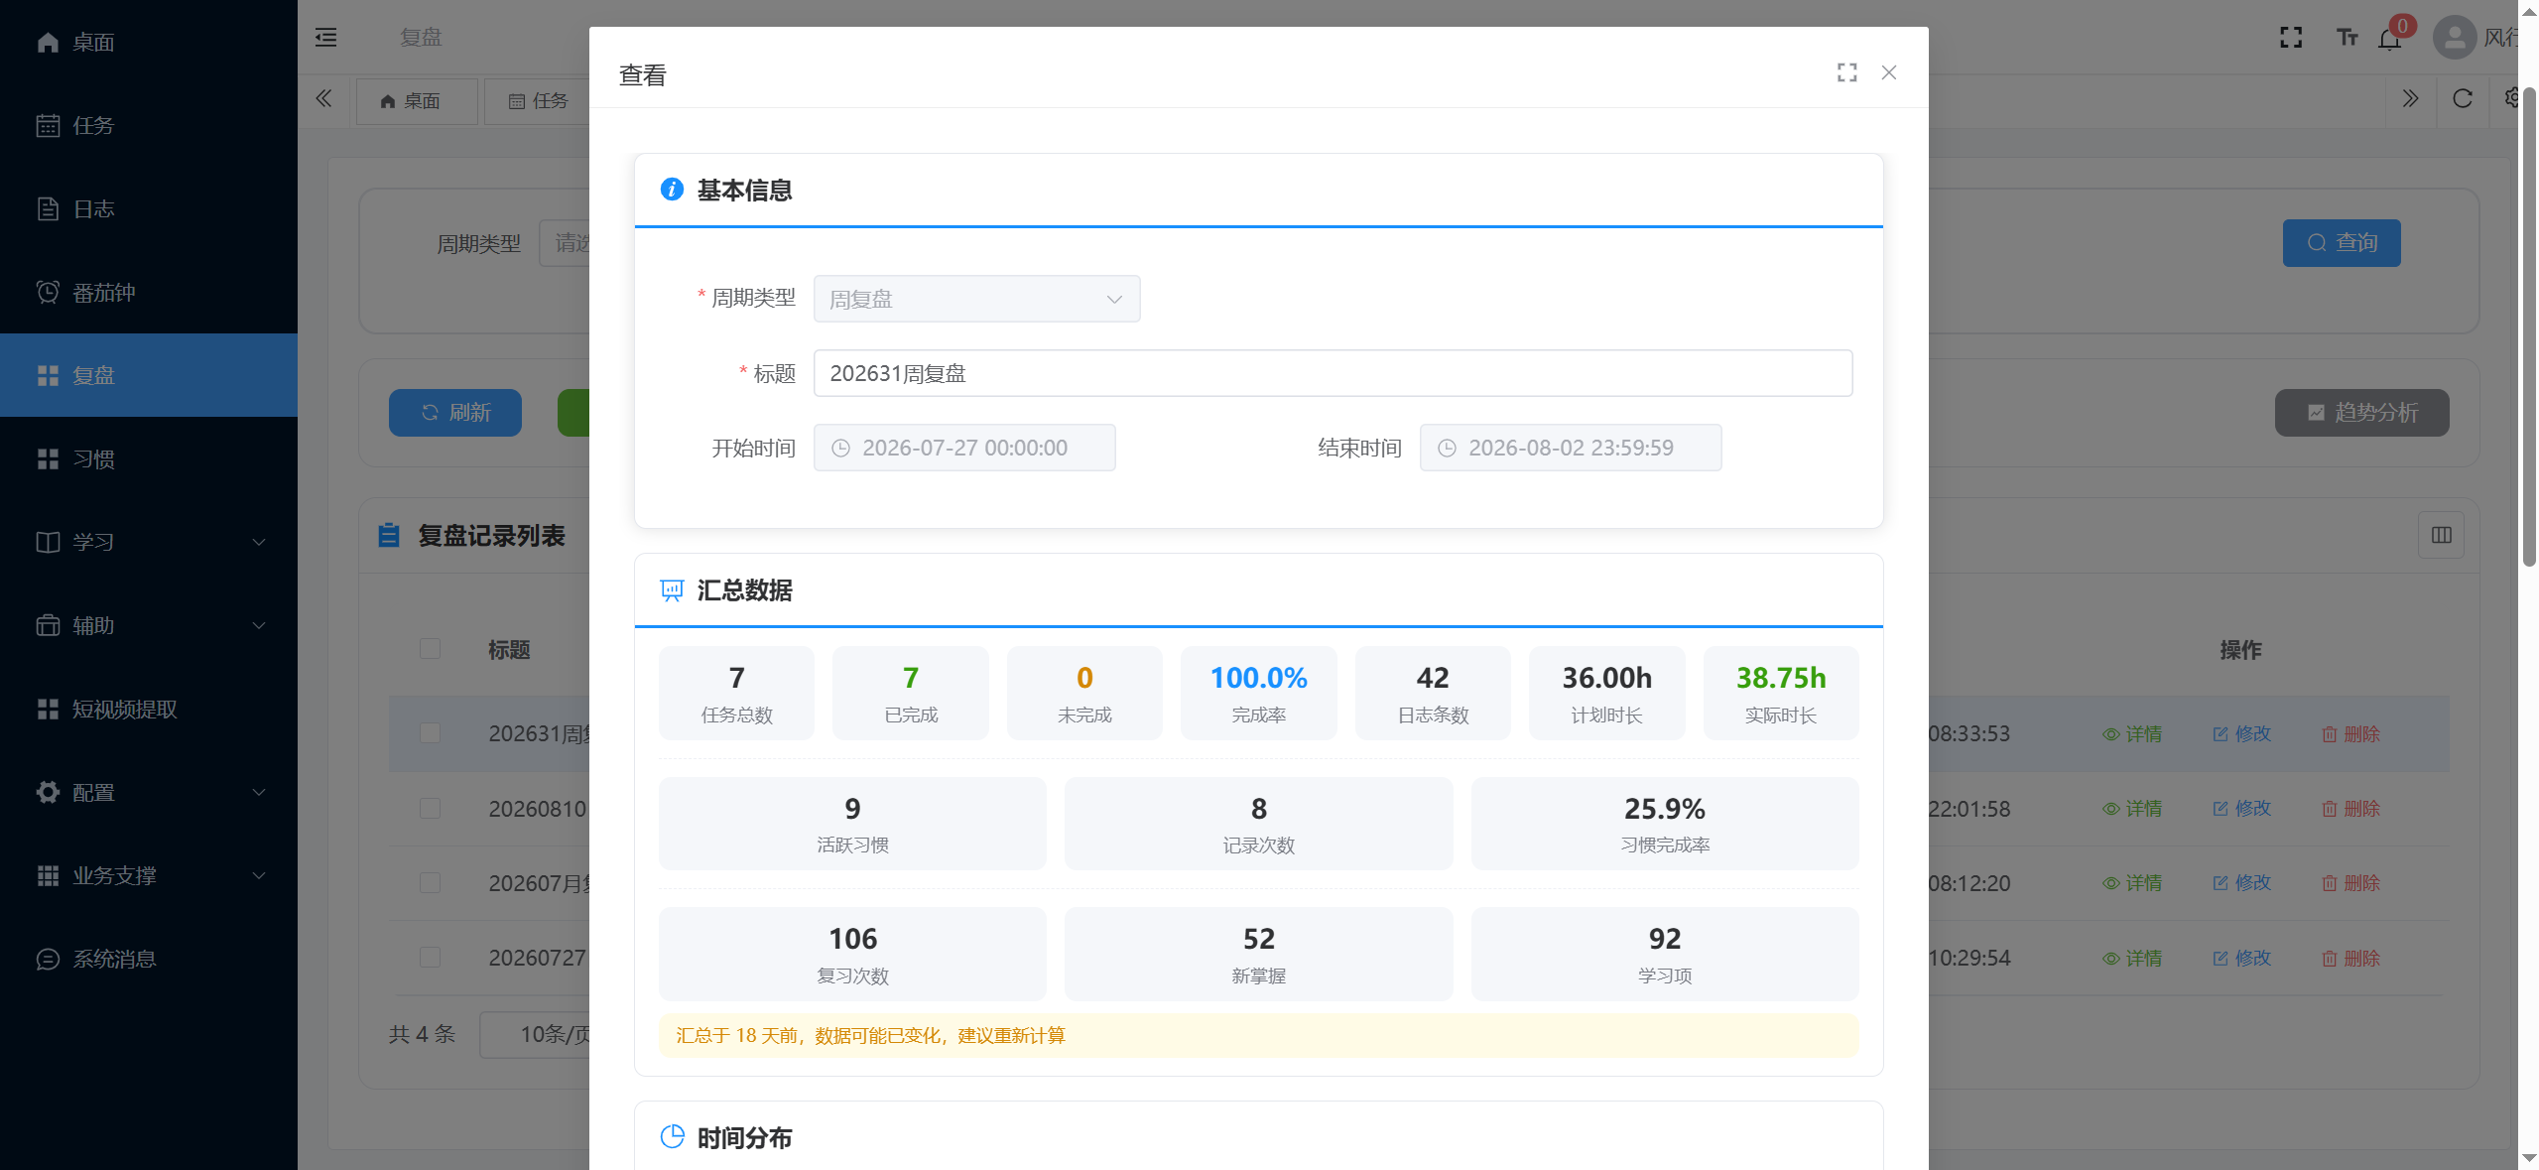Viewport: 2539px width, 1170px height.
Task: Click 修改 for the 08:33:53 row
Action: click(x=2241, y=734)
